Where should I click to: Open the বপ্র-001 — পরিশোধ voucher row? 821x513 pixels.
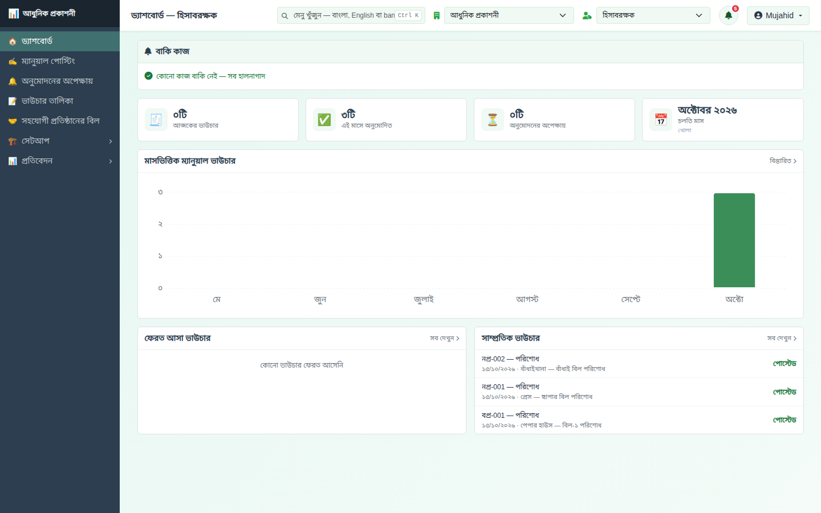(639, 420)
